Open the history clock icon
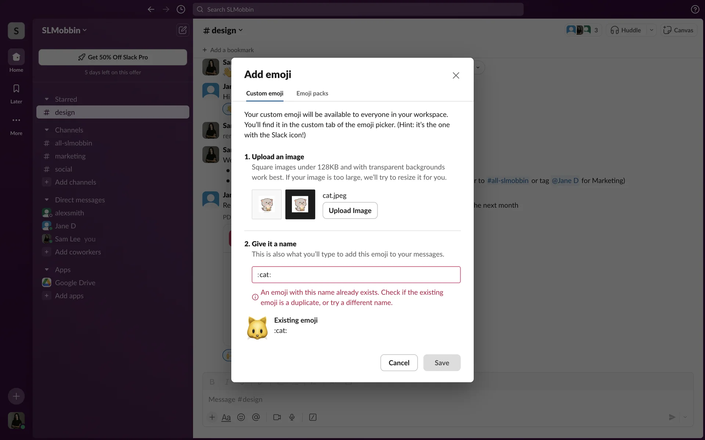Image resolution: width=705 pixels, height=440 pixels. pyautogui.click(x=181, y=10)
